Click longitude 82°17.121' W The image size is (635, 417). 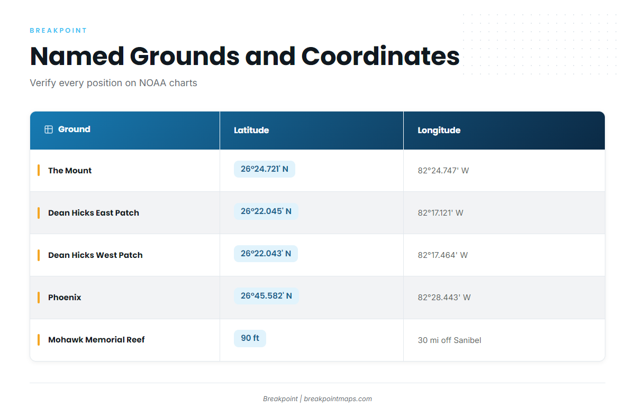(440, 213)
